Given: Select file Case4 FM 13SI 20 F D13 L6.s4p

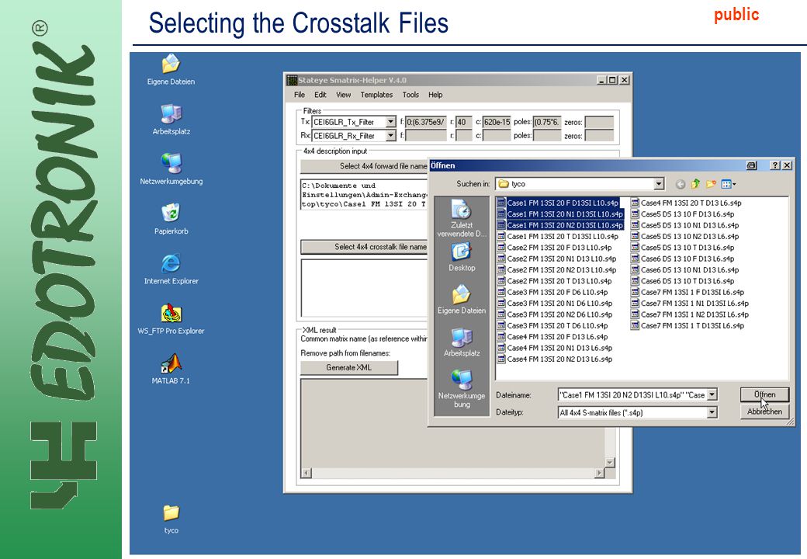Looking at the screenshot, I should coord(552,337).
